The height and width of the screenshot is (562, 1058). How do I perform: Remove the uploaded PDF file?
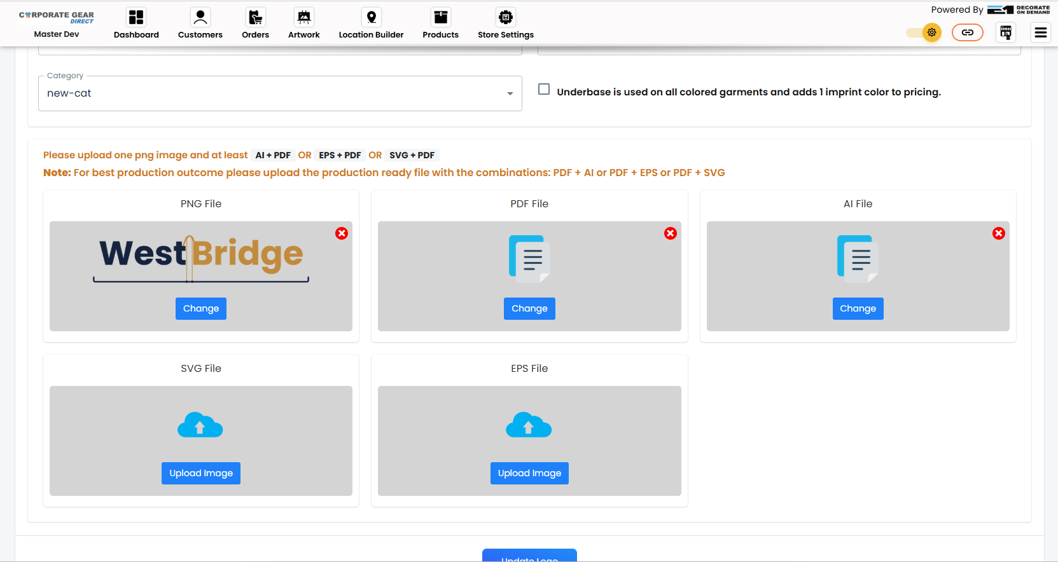(671, 233)
